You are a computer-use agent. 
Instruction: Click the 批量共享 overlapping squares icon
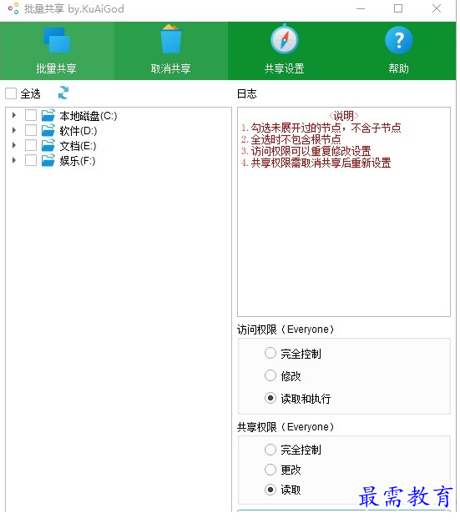[x=57, y=40]
